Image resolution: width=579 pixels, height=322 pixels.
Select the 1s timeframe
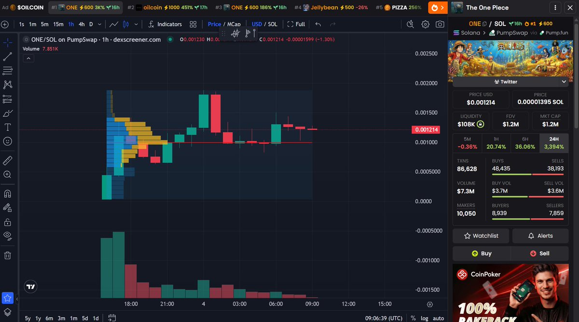click(x=22, y=24)
